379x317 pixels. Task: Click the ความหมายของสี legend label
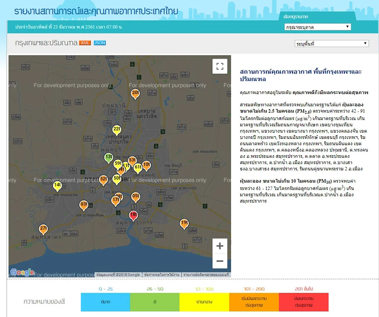point(44,301)
